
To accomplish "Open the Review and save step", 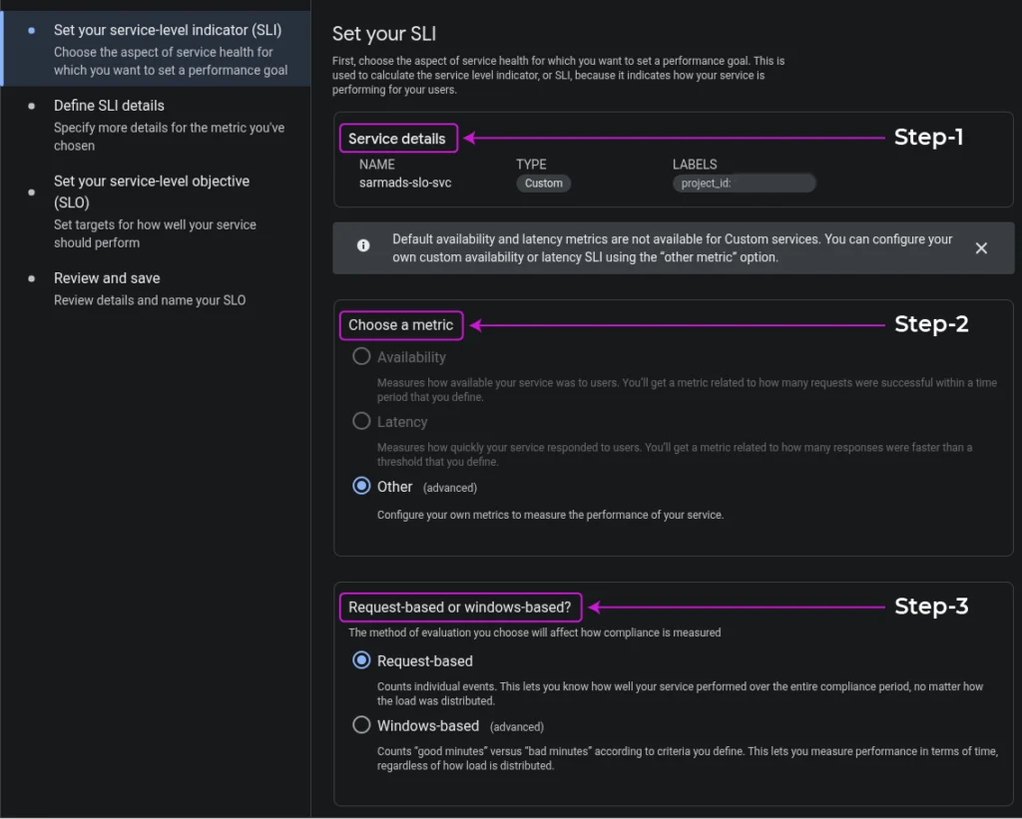I will point(107,278).
